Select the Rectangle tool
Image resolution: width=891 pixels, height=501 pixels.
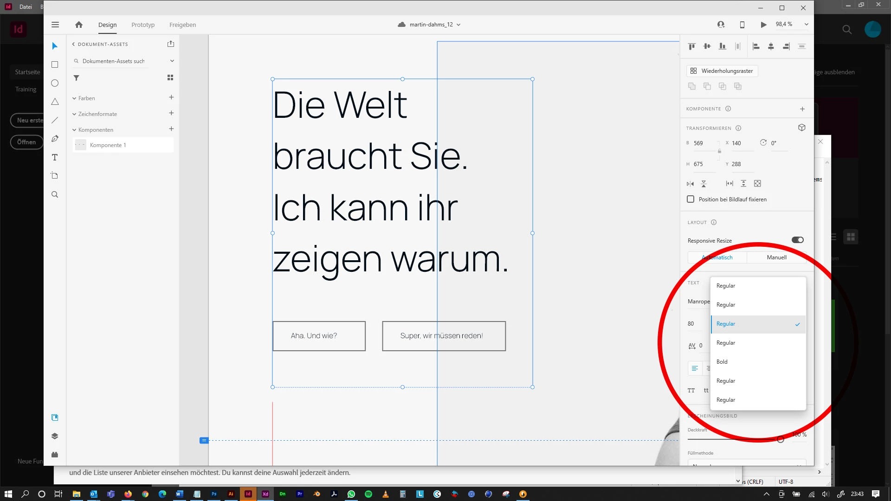point(55,64)
